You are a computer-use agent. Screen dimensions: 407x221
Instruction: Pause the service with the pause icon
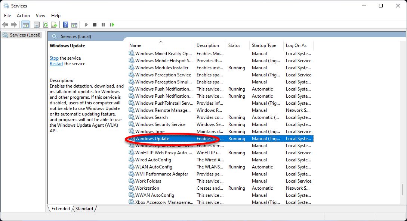pos(103,25)
